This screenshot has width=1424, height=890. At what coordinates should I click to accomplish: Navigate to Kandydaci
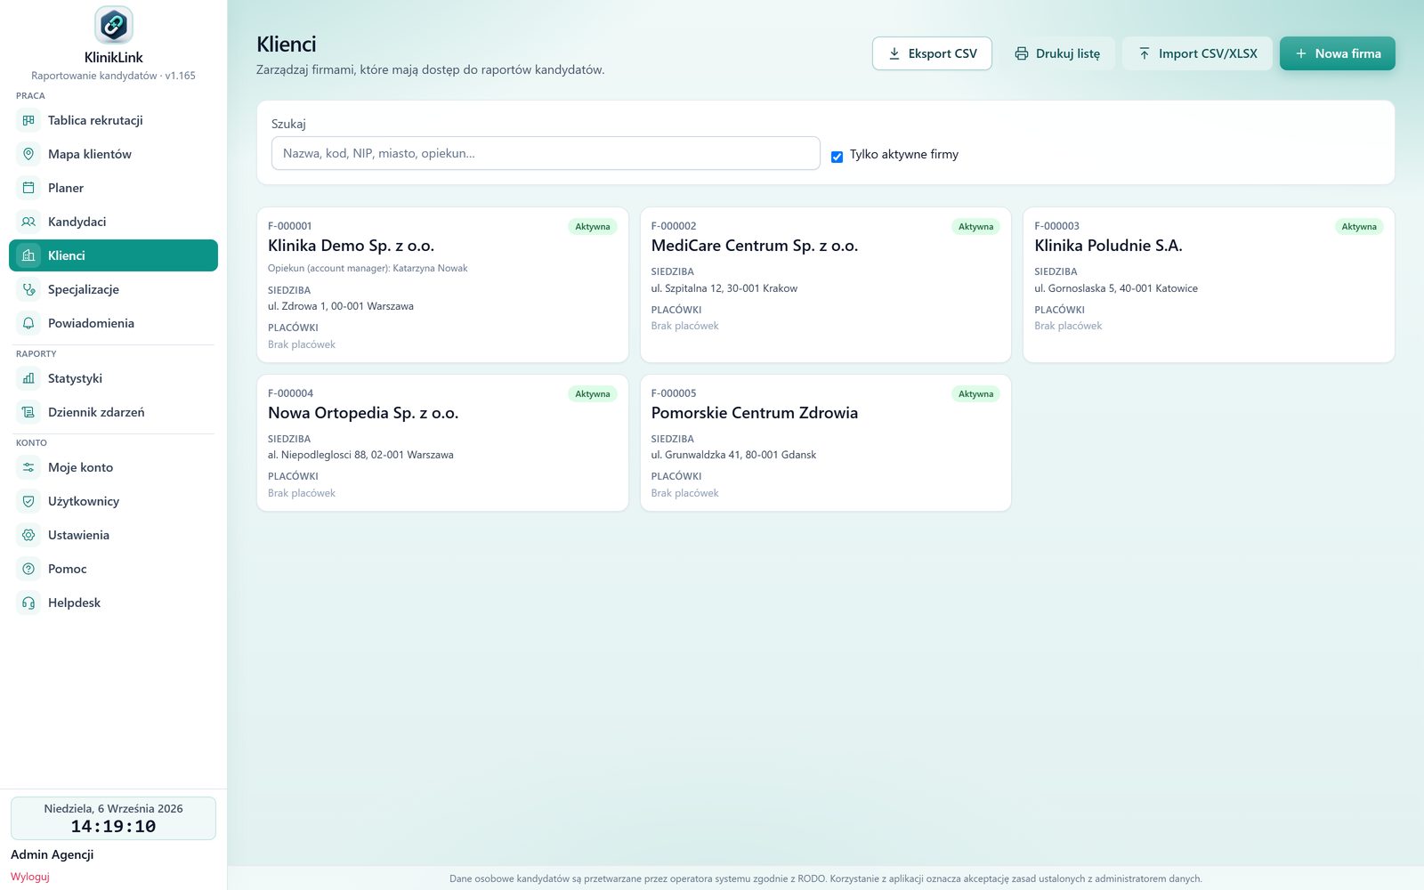tap(113, 222)
